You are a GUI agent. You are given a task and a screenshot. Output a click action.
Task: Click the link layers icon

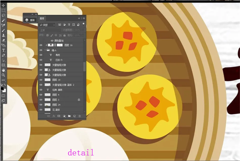coord(49,116)
